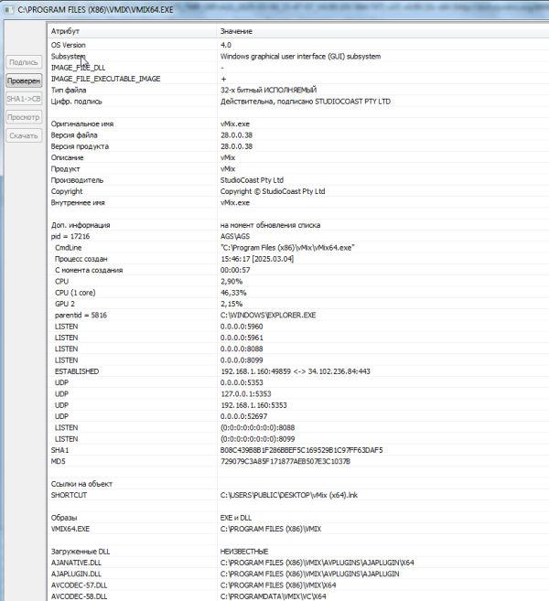Select the Описание row

pos(298,157)
